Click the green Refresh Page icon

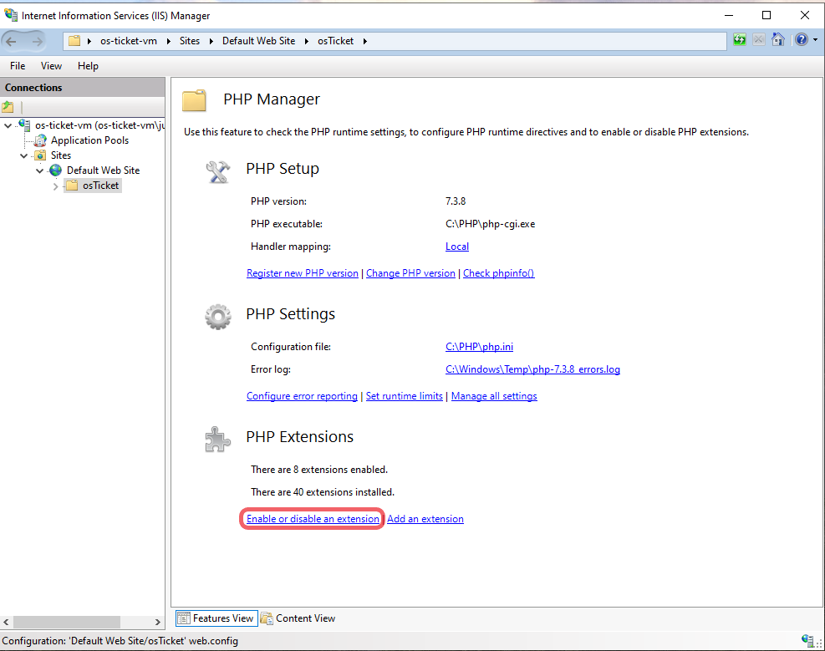(x=739, y=40)
